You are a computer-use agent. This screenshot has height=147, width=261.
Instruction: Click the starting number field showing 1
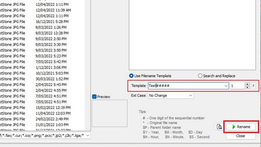[237, 86]
